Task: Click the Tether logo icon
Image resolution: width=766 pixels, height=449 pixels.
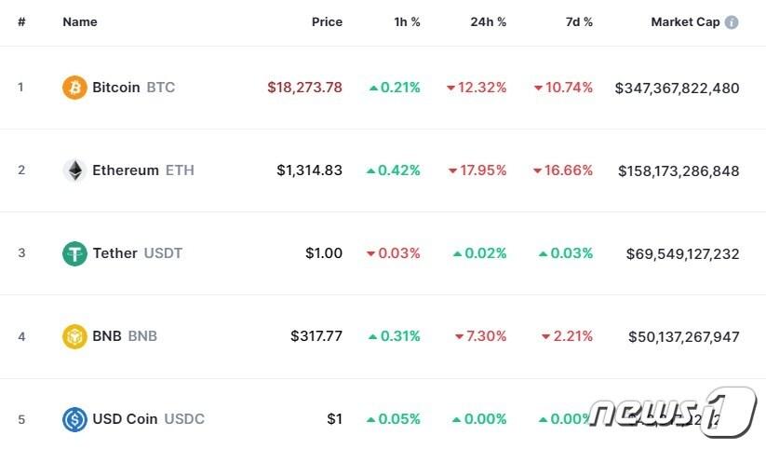Action: pyautogui.click(x=74, y=253)
